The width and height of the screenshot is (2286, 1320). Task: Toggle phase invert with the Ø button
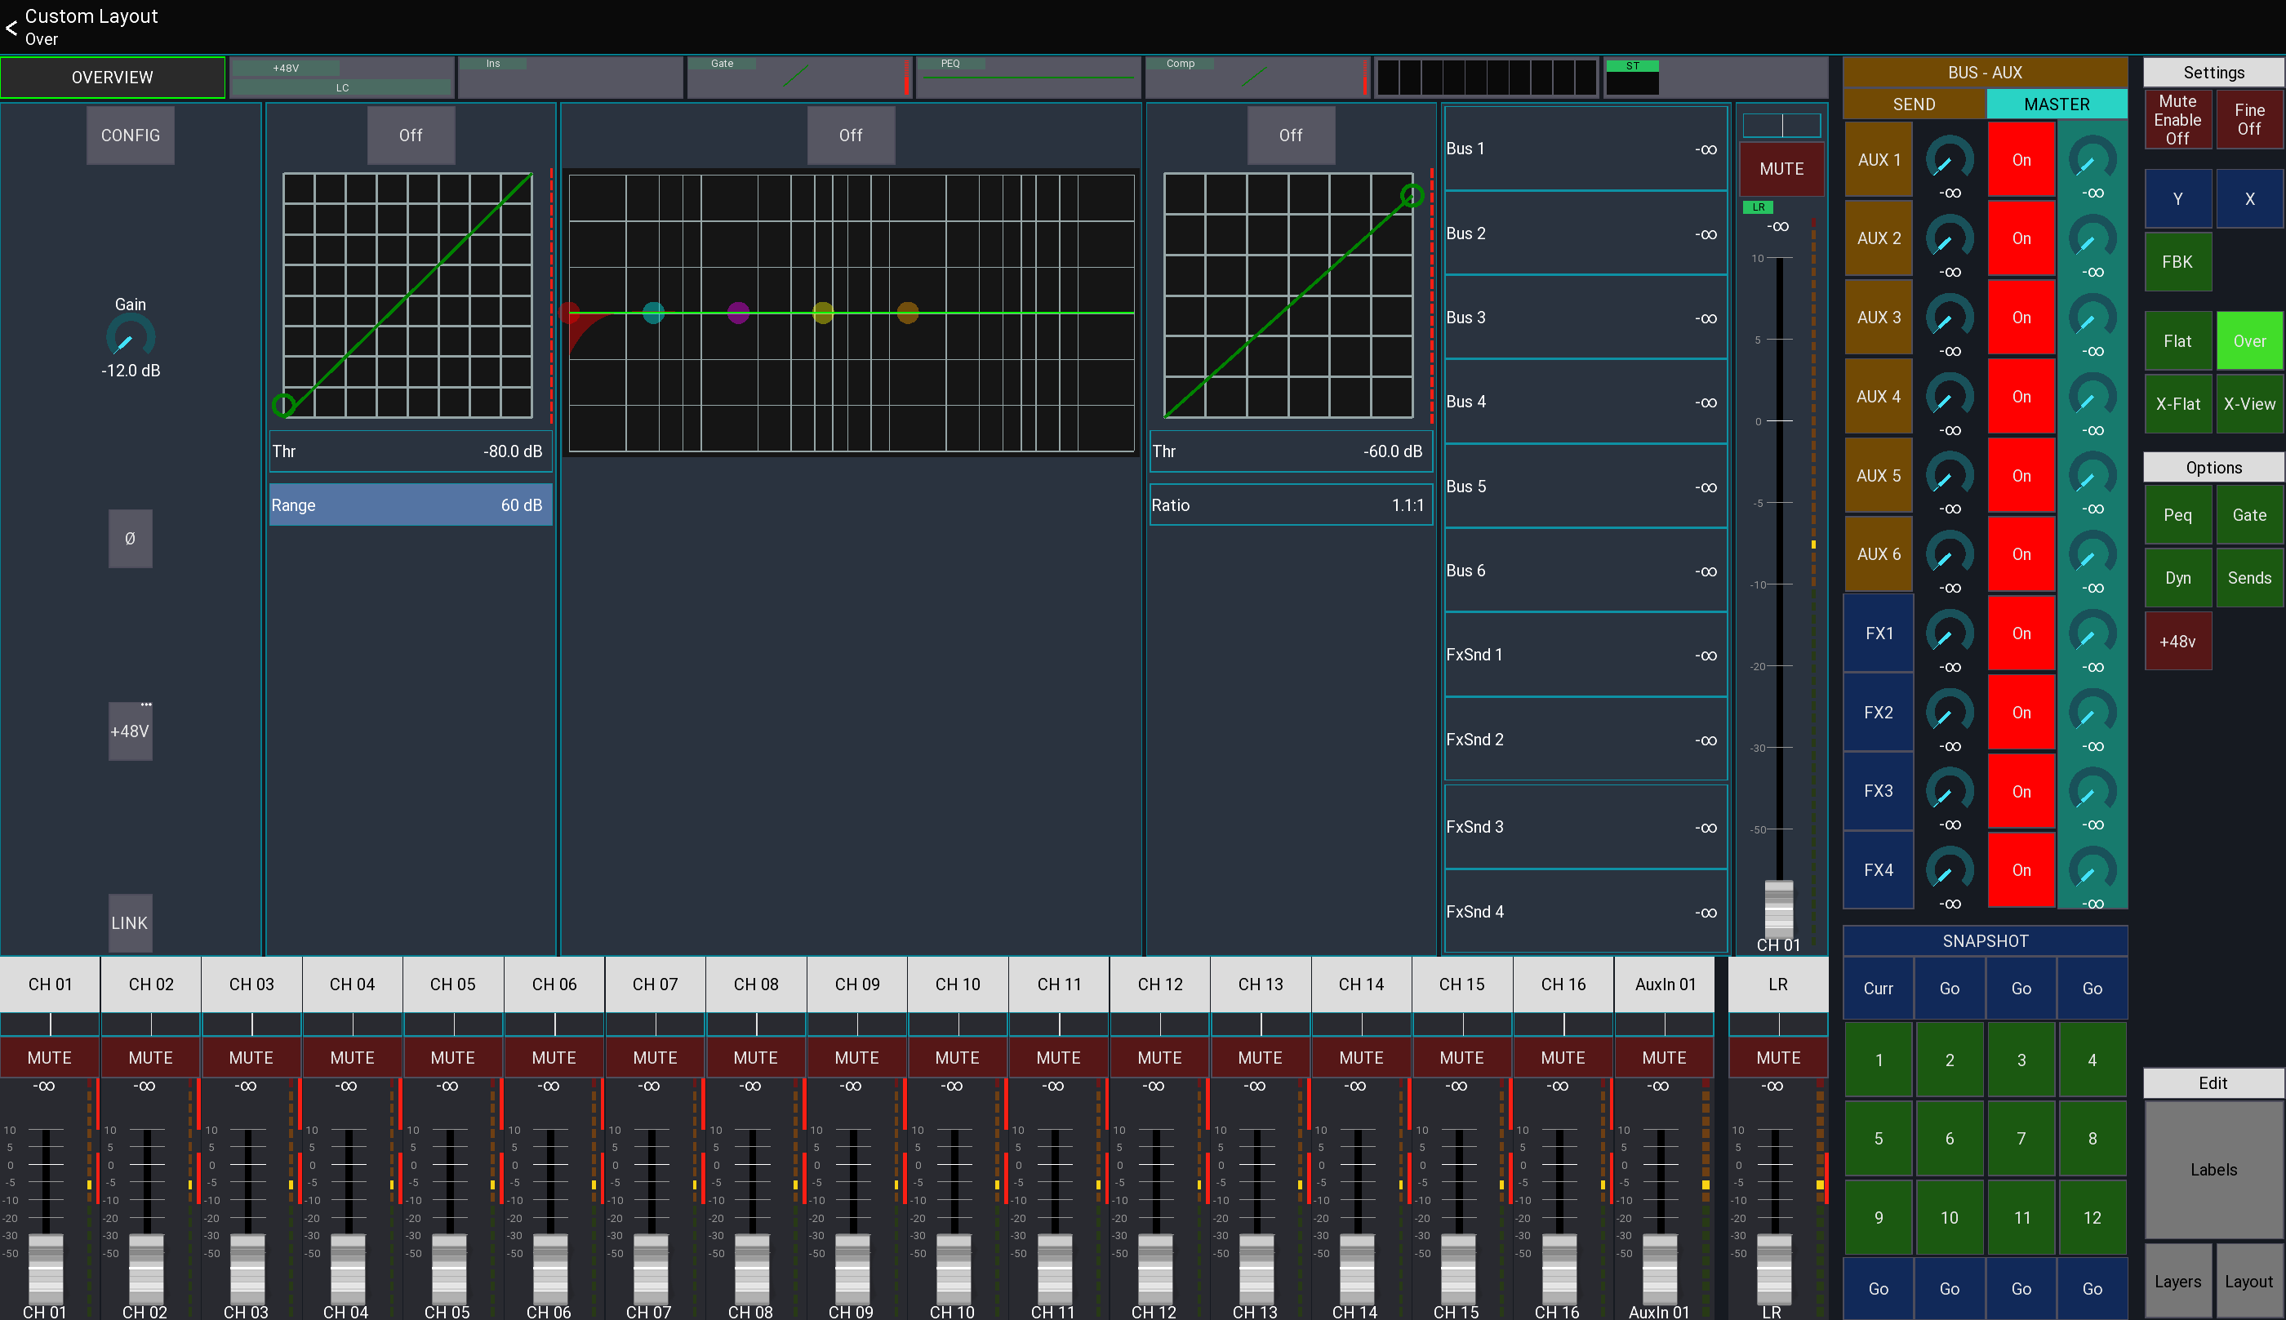tap(130, 539)
